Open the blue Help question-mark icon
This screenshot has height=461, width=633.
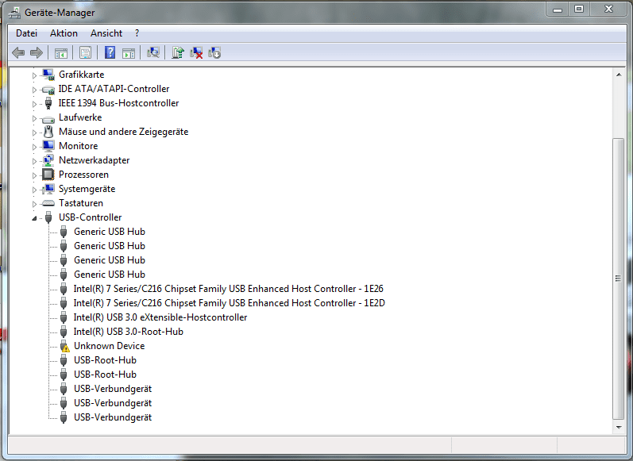(x=110, y=52)
